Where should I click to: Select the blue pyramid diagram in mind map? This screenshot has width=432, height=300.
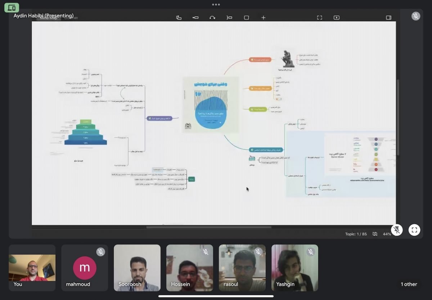86,132
